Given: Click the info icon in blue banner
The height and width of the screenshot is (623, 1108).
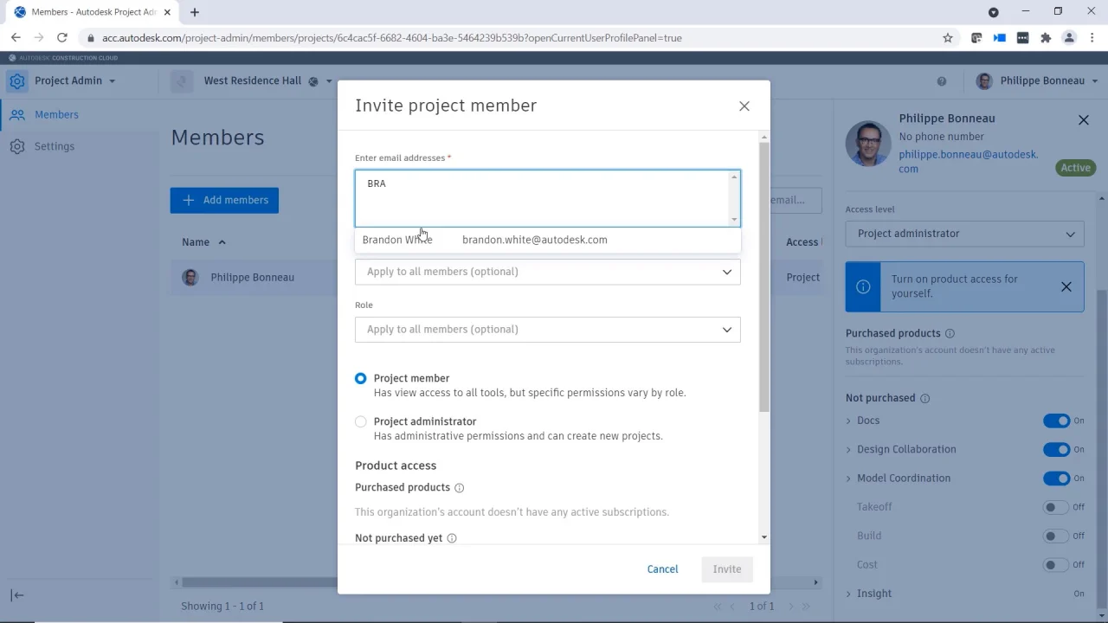Looking at the screenshot, I should [x=863, y=286].
